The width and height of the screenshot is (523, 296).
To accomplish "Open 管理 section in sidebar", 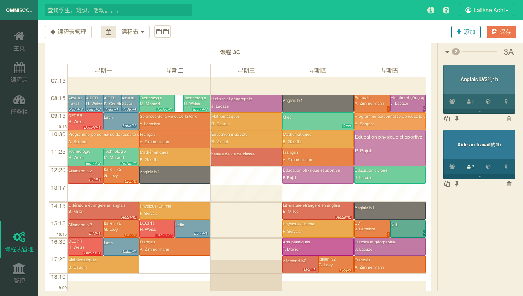I will pos(19,274).
